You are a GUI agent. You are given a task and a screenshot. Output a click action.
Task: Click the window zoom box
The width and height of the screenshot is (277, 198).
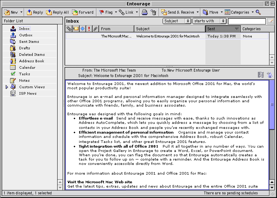point(267,4)
